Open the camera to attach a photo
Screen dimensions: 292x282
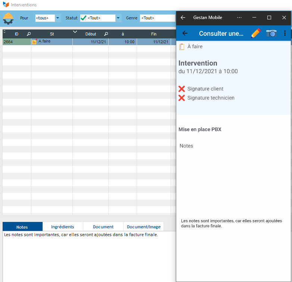click(271, 33)
